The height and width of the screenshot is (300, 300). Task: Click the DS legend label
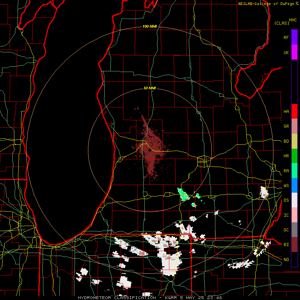[x=286, y=200]
